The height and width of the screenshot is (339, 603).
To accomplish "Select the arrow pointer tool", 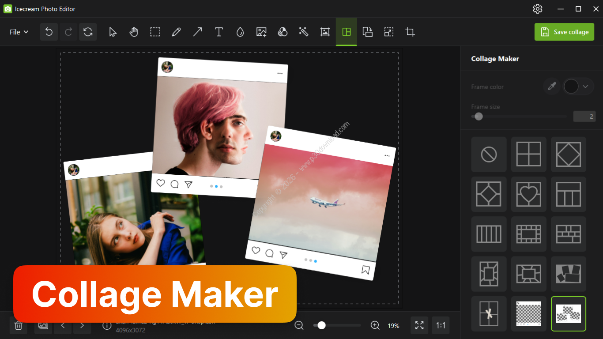I will (113, 32).
